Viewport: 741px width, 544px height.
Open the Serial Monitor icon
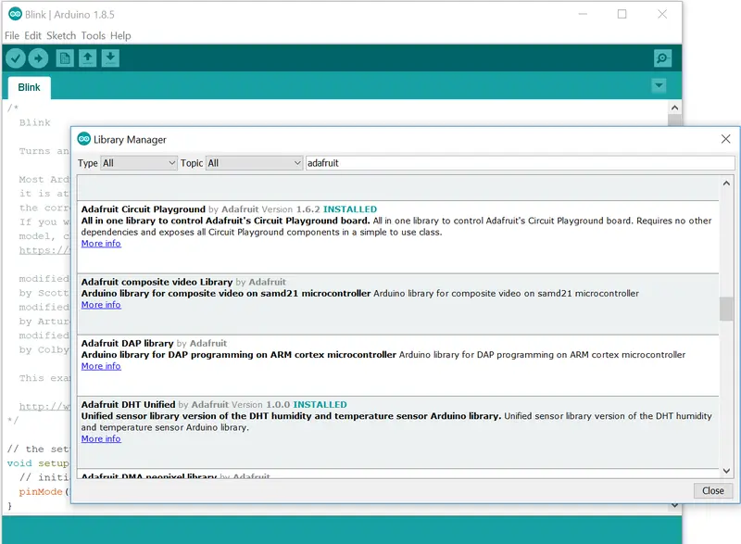pyautogui.click(x=662, y=58)
